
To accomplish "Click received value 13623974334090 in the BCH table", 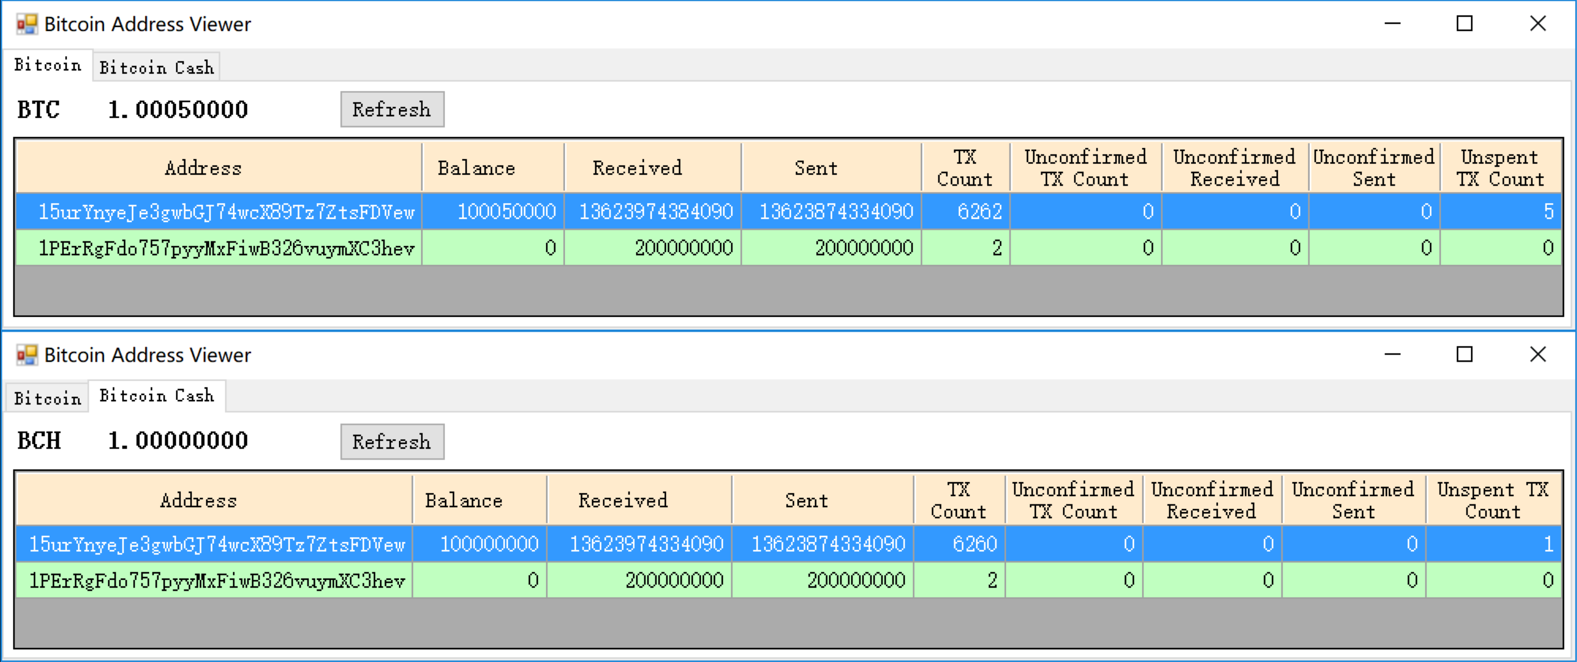I will pos(640,544).
